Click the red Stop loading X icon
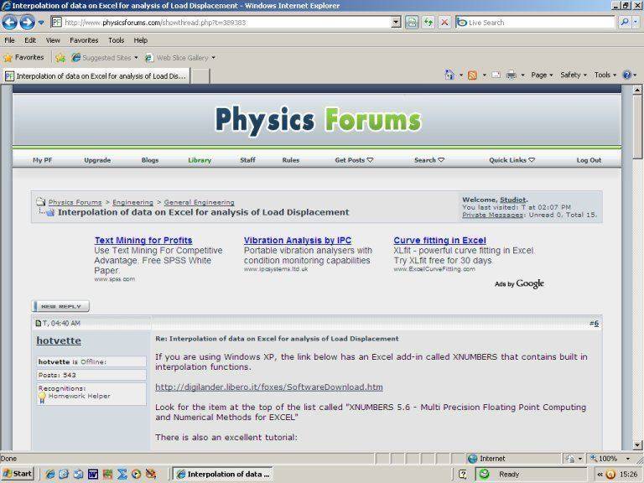This screenshot has width=644, height=483. 444,22
